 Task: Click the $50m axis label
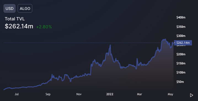point(180,82)
